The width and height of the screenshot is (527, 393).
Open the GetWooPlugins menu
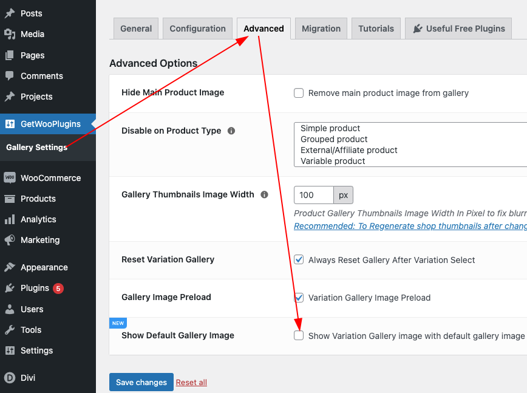(x=48, y=124)
